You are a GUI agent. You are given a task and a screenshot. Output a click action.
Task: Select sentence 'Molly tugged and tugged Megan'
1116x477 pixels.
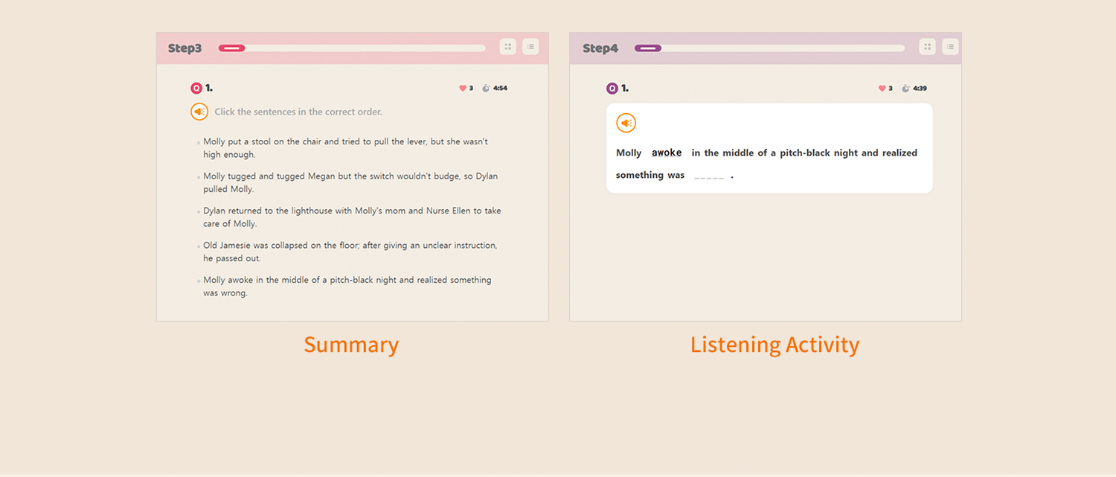click(x=350, y=182)
